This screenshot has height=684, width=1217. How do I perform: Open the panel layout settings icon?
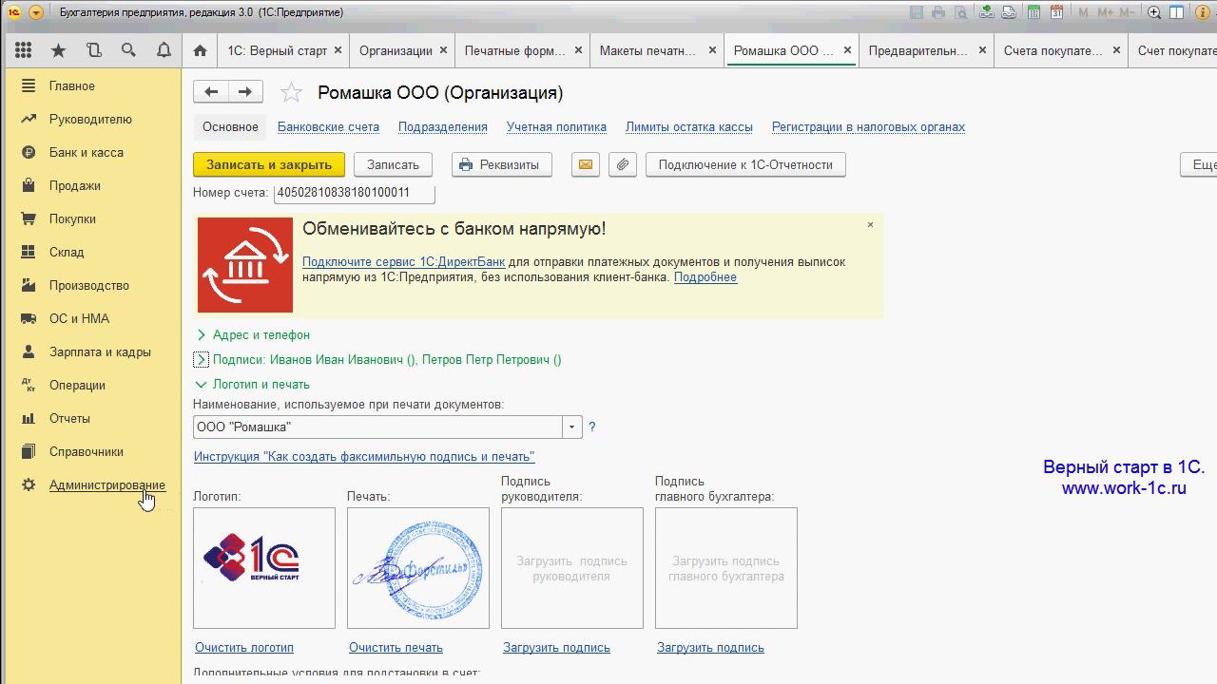1177,12
